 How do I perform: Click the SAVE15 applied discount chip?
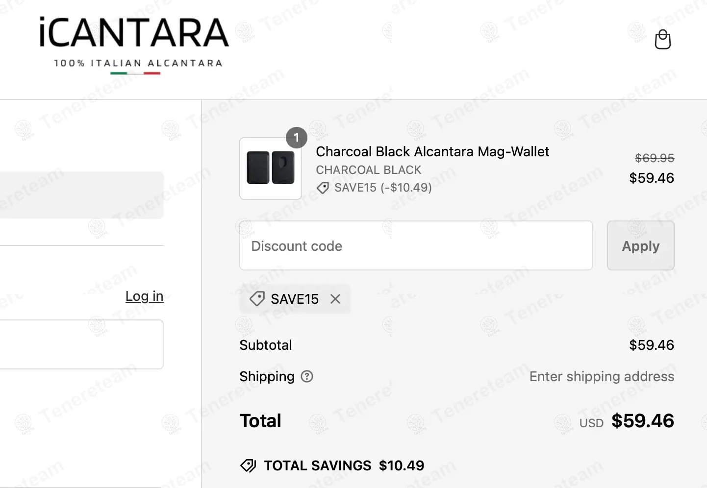point(295,299)
